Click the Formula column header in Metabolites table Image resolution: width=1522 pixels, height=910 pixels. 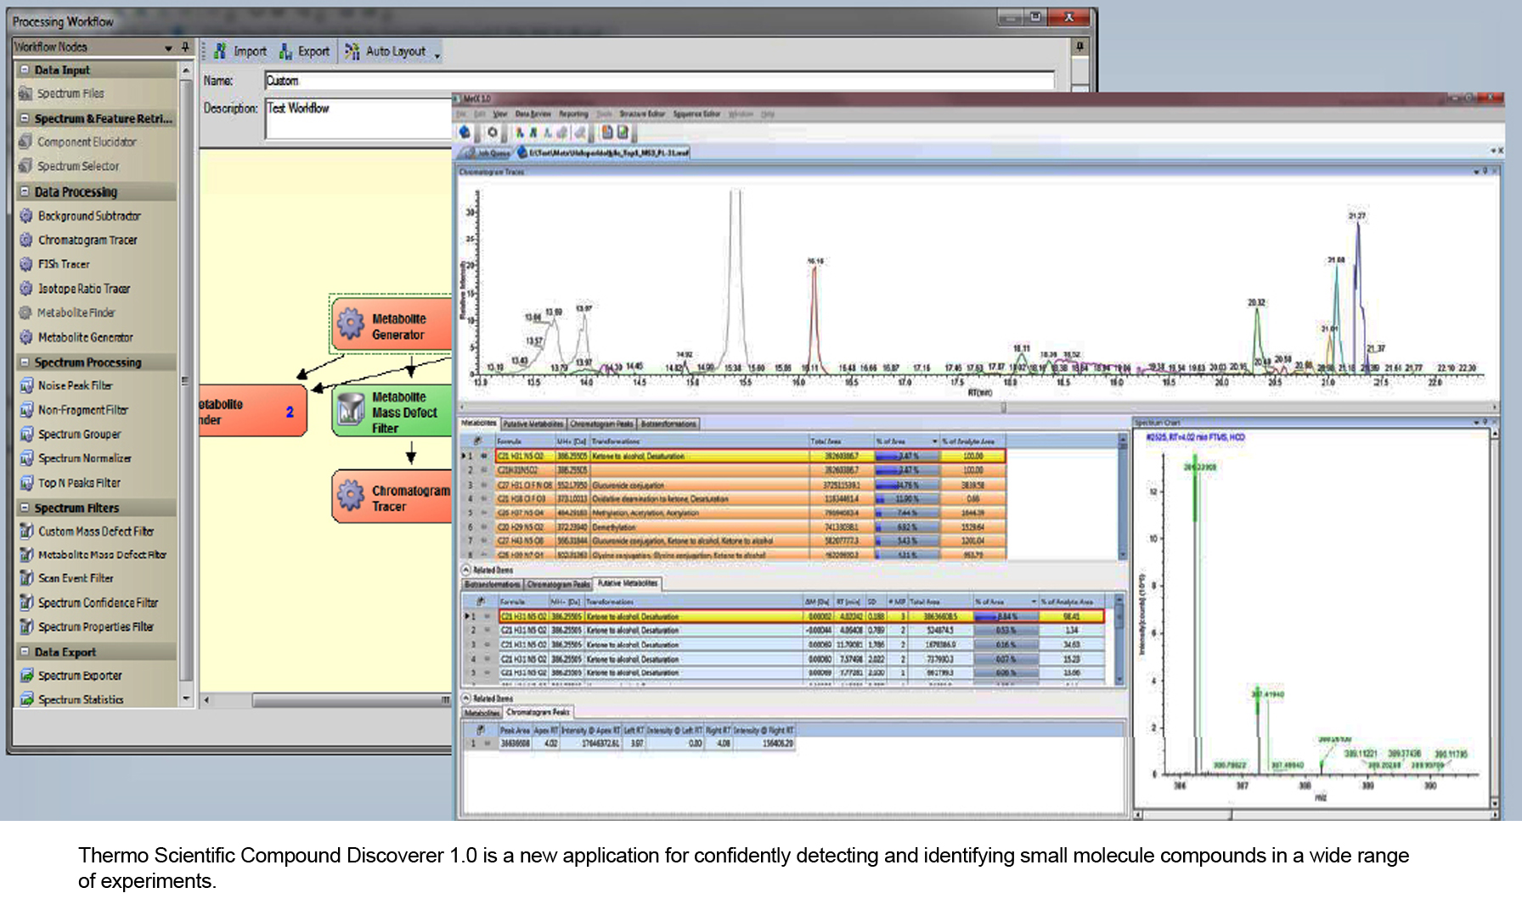click(524, 441)
